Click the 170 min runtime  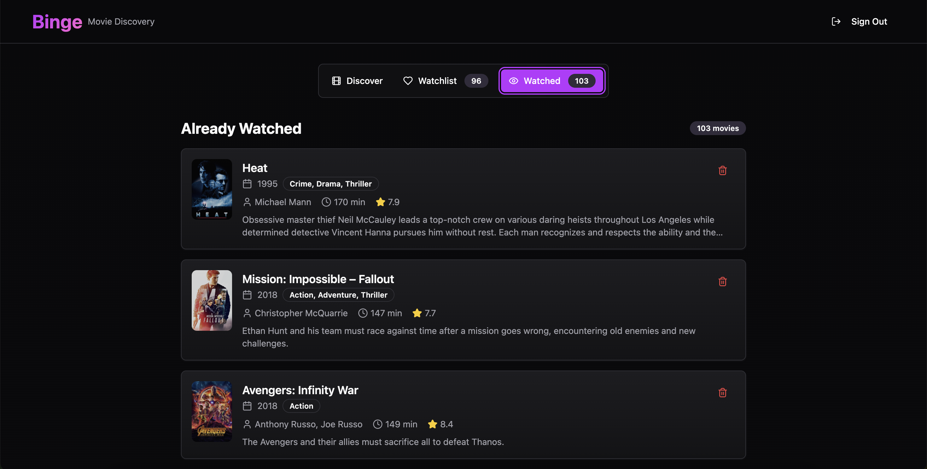(349, 202)
